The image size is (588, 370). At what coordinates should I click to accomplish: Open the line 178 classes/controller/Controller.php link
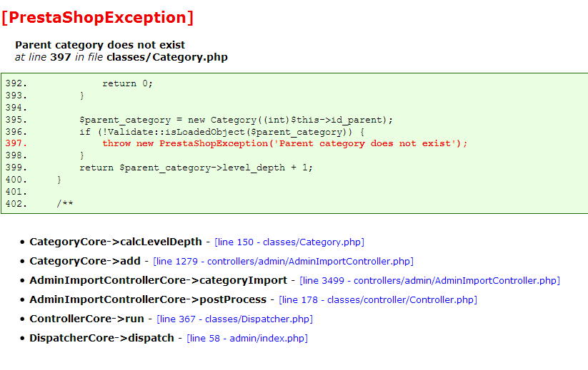coord(378,299)
